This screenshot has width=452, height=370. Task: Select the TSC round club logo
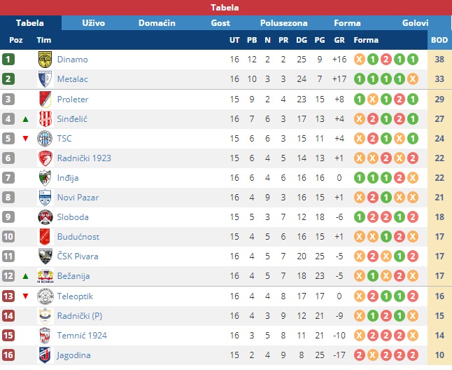45,139
